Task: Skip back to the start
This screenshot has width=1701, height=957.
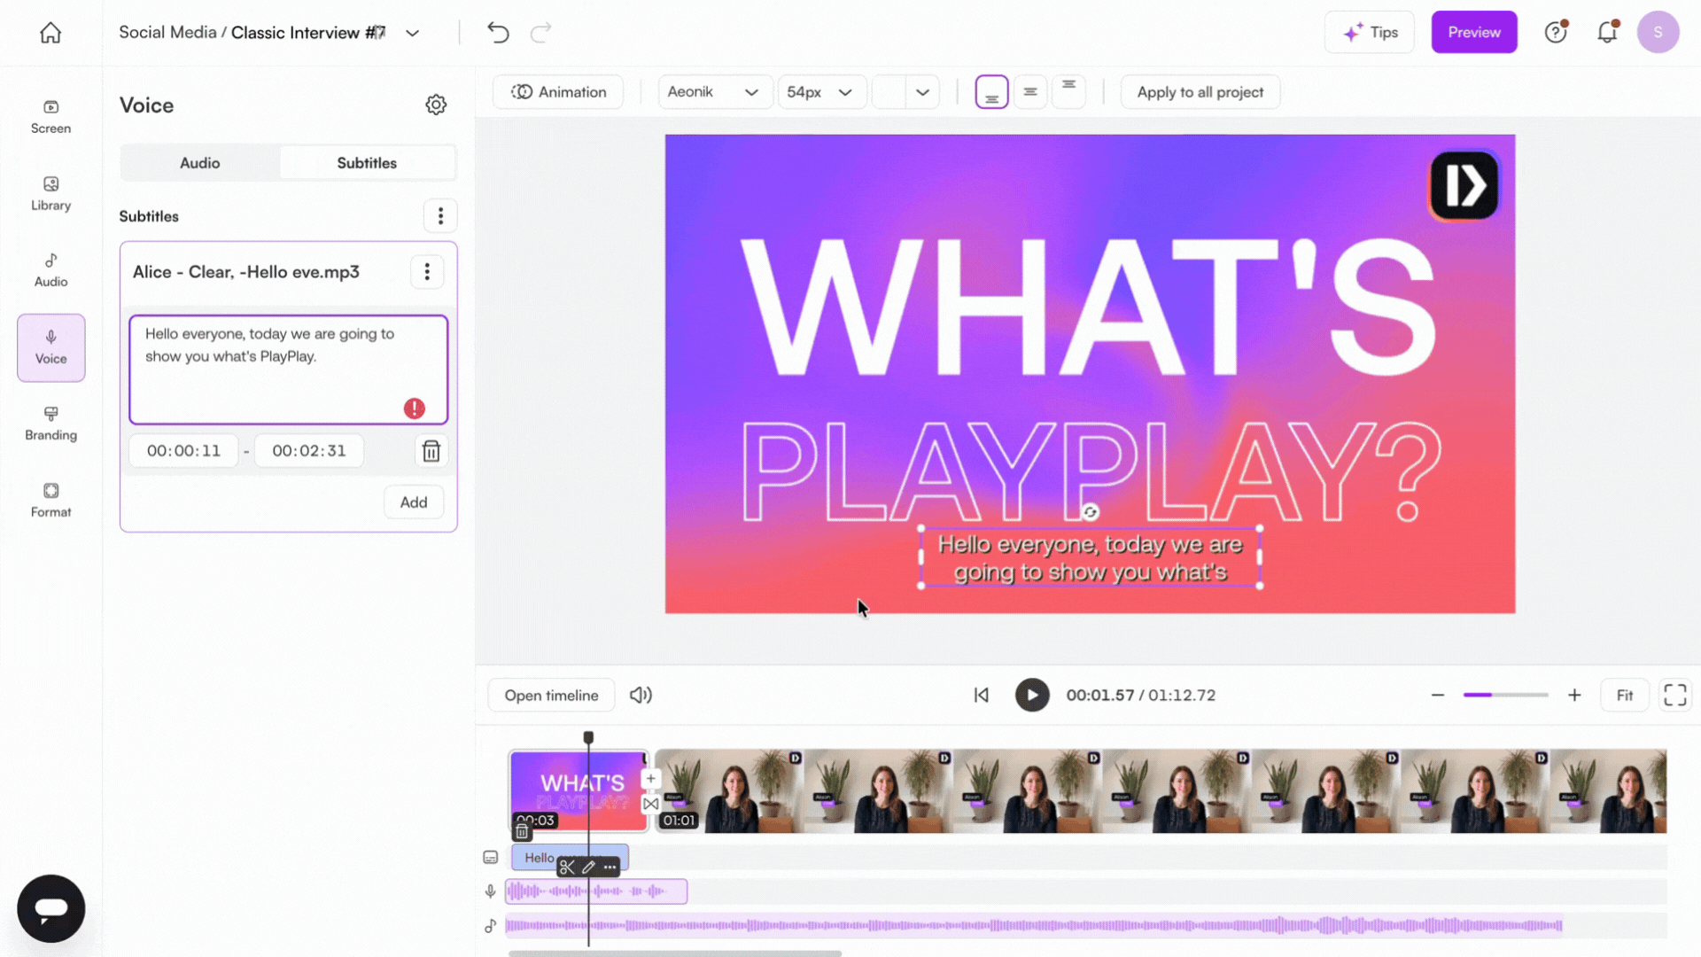Action: pyautogui.click(x=982, y=696)
